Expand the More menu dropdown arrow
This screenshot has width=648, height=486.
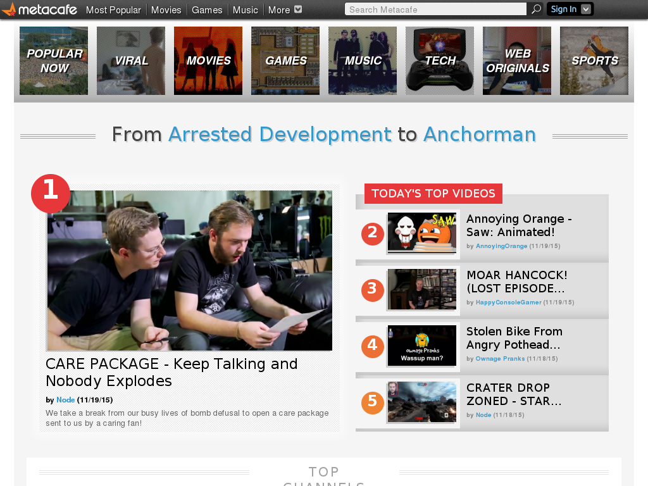coord(298,9)
